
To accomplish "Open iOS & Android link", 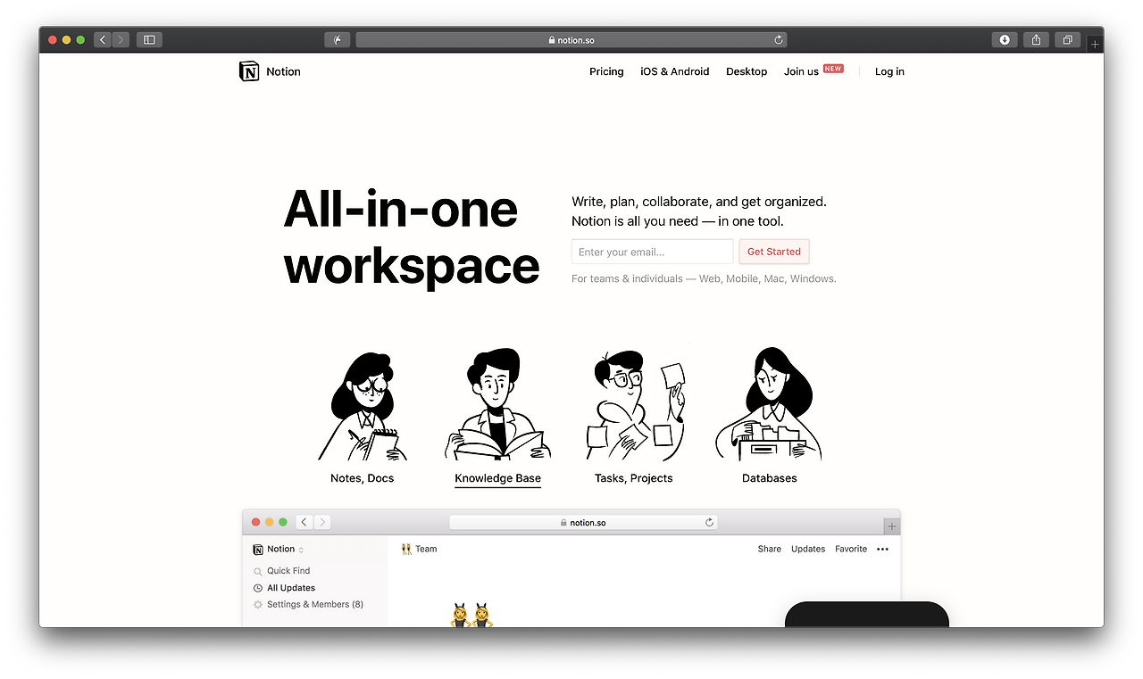I will [x=674, y=71].
